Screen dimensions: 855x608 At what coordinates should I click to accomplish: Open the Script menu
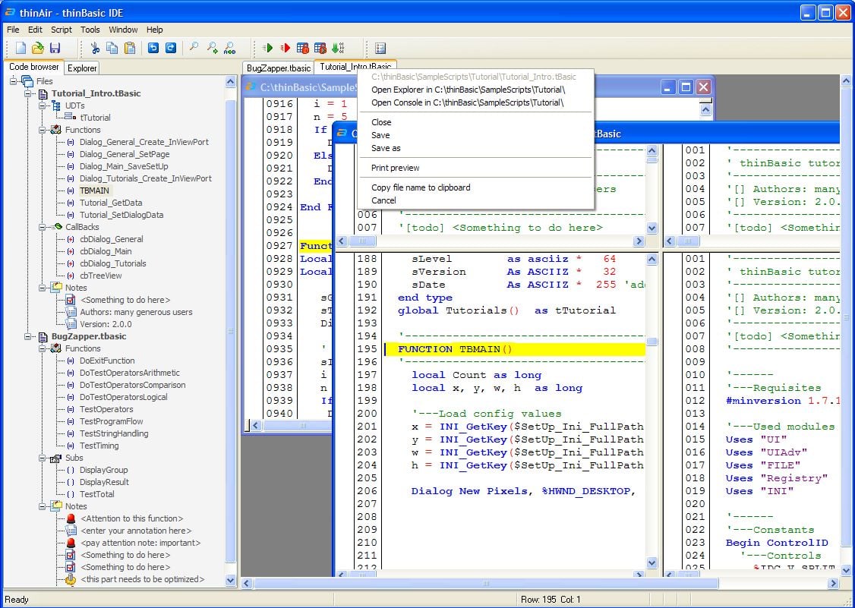pyautogui.click(x=61, y=30)
